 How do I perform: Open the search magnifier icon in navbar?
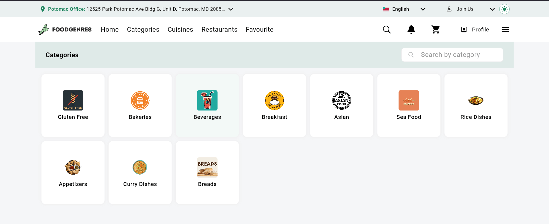click(387, 30)
